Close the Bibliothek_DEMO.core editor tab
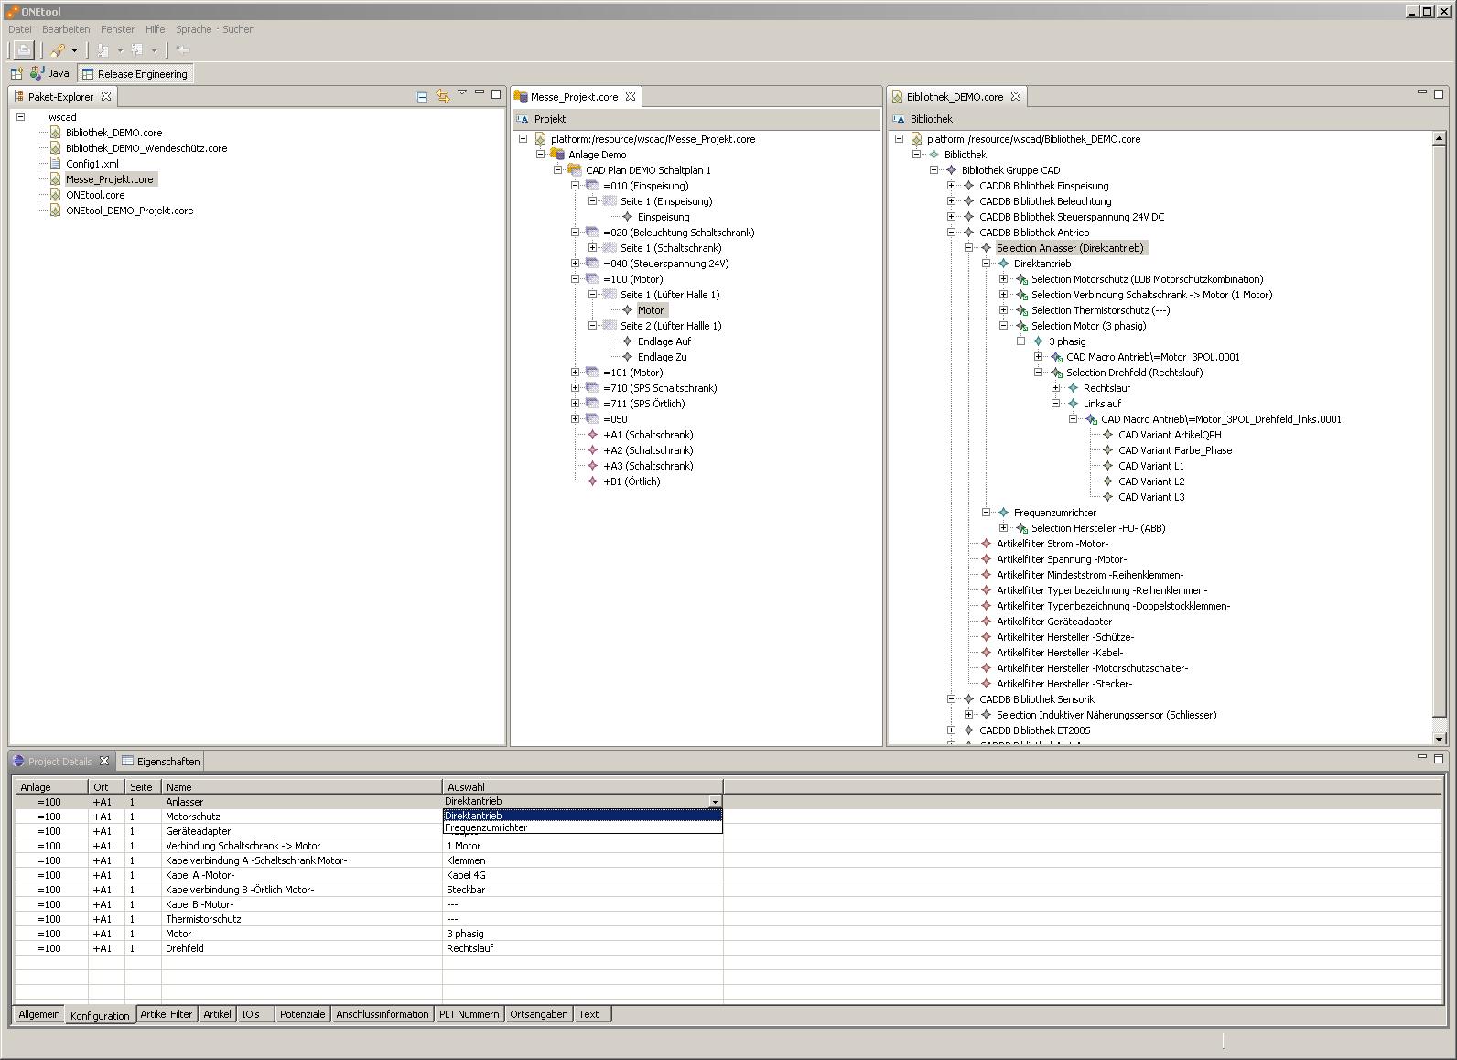 click(1016, 96)
